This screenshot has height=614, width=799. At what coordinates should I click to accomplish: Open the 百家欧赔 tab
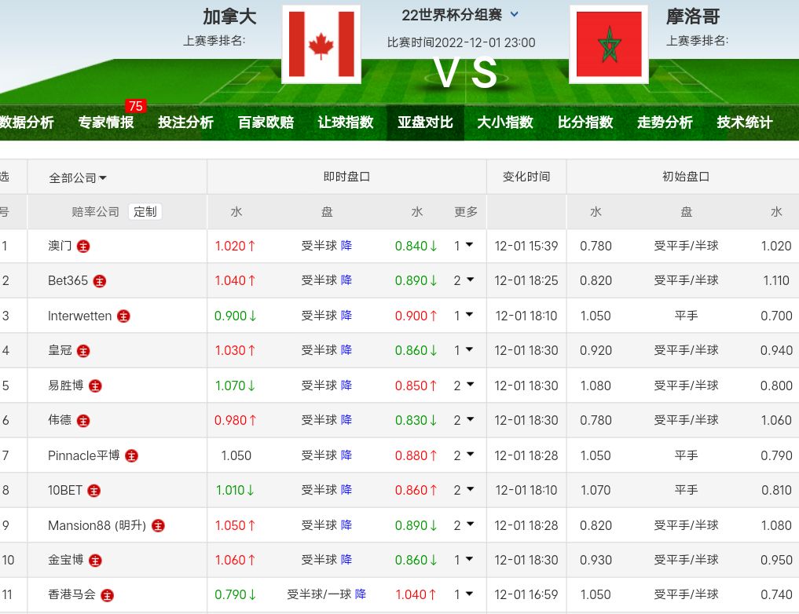pos(266,122)
